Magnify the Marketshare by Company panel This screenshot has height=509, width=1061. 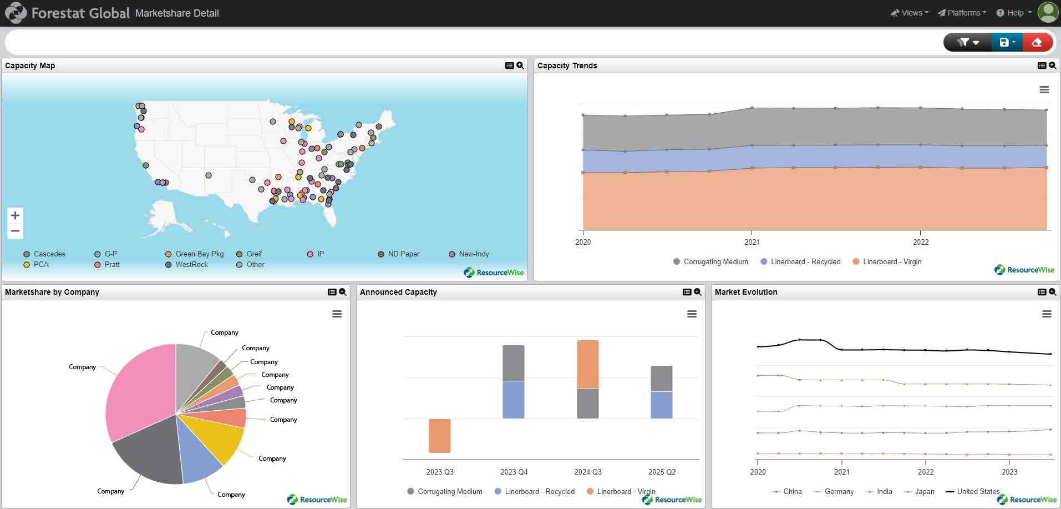click(x=343, y=292)
